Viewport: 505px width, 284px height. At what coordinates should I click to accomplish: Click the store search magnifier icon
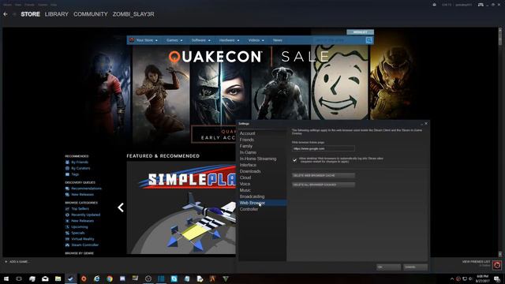click(369, 40)
